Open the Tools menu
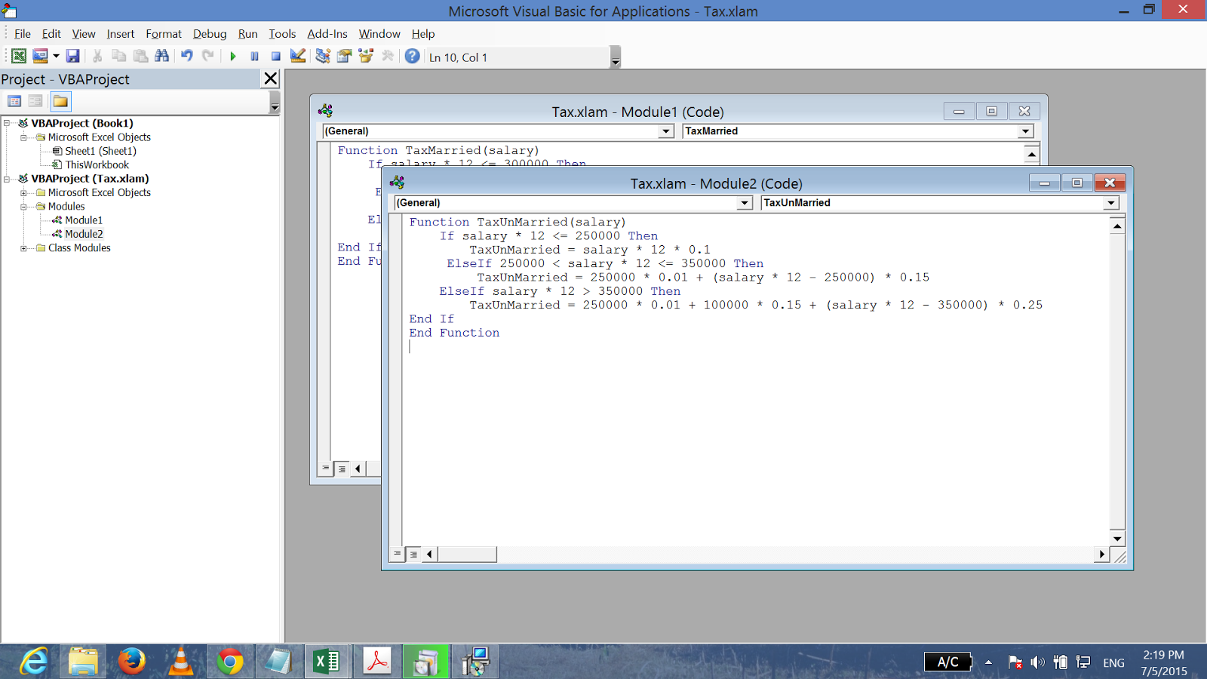The height and width of the screenshot is (679, 1207). pyautogui.click(x=282, y=34)
